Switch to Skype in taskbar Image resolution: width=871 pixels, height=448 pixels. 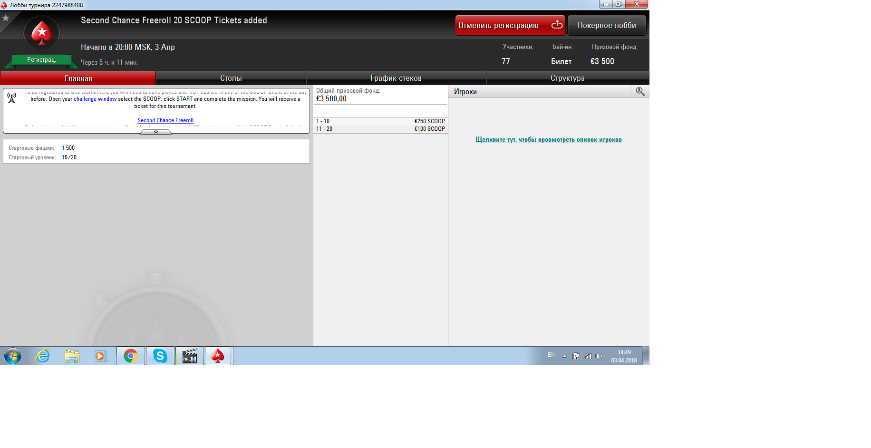pos(160,356)
